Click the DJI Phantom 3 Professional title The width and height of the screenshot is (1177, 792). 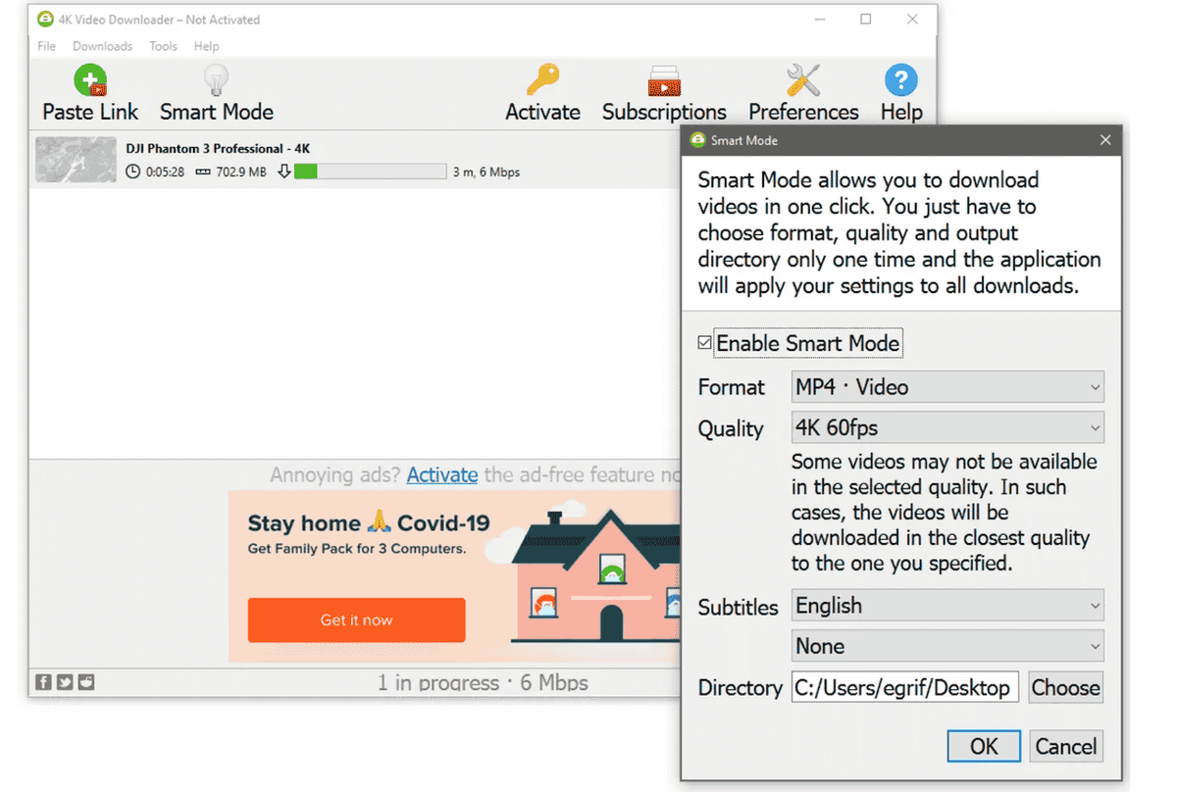point(218,149)
